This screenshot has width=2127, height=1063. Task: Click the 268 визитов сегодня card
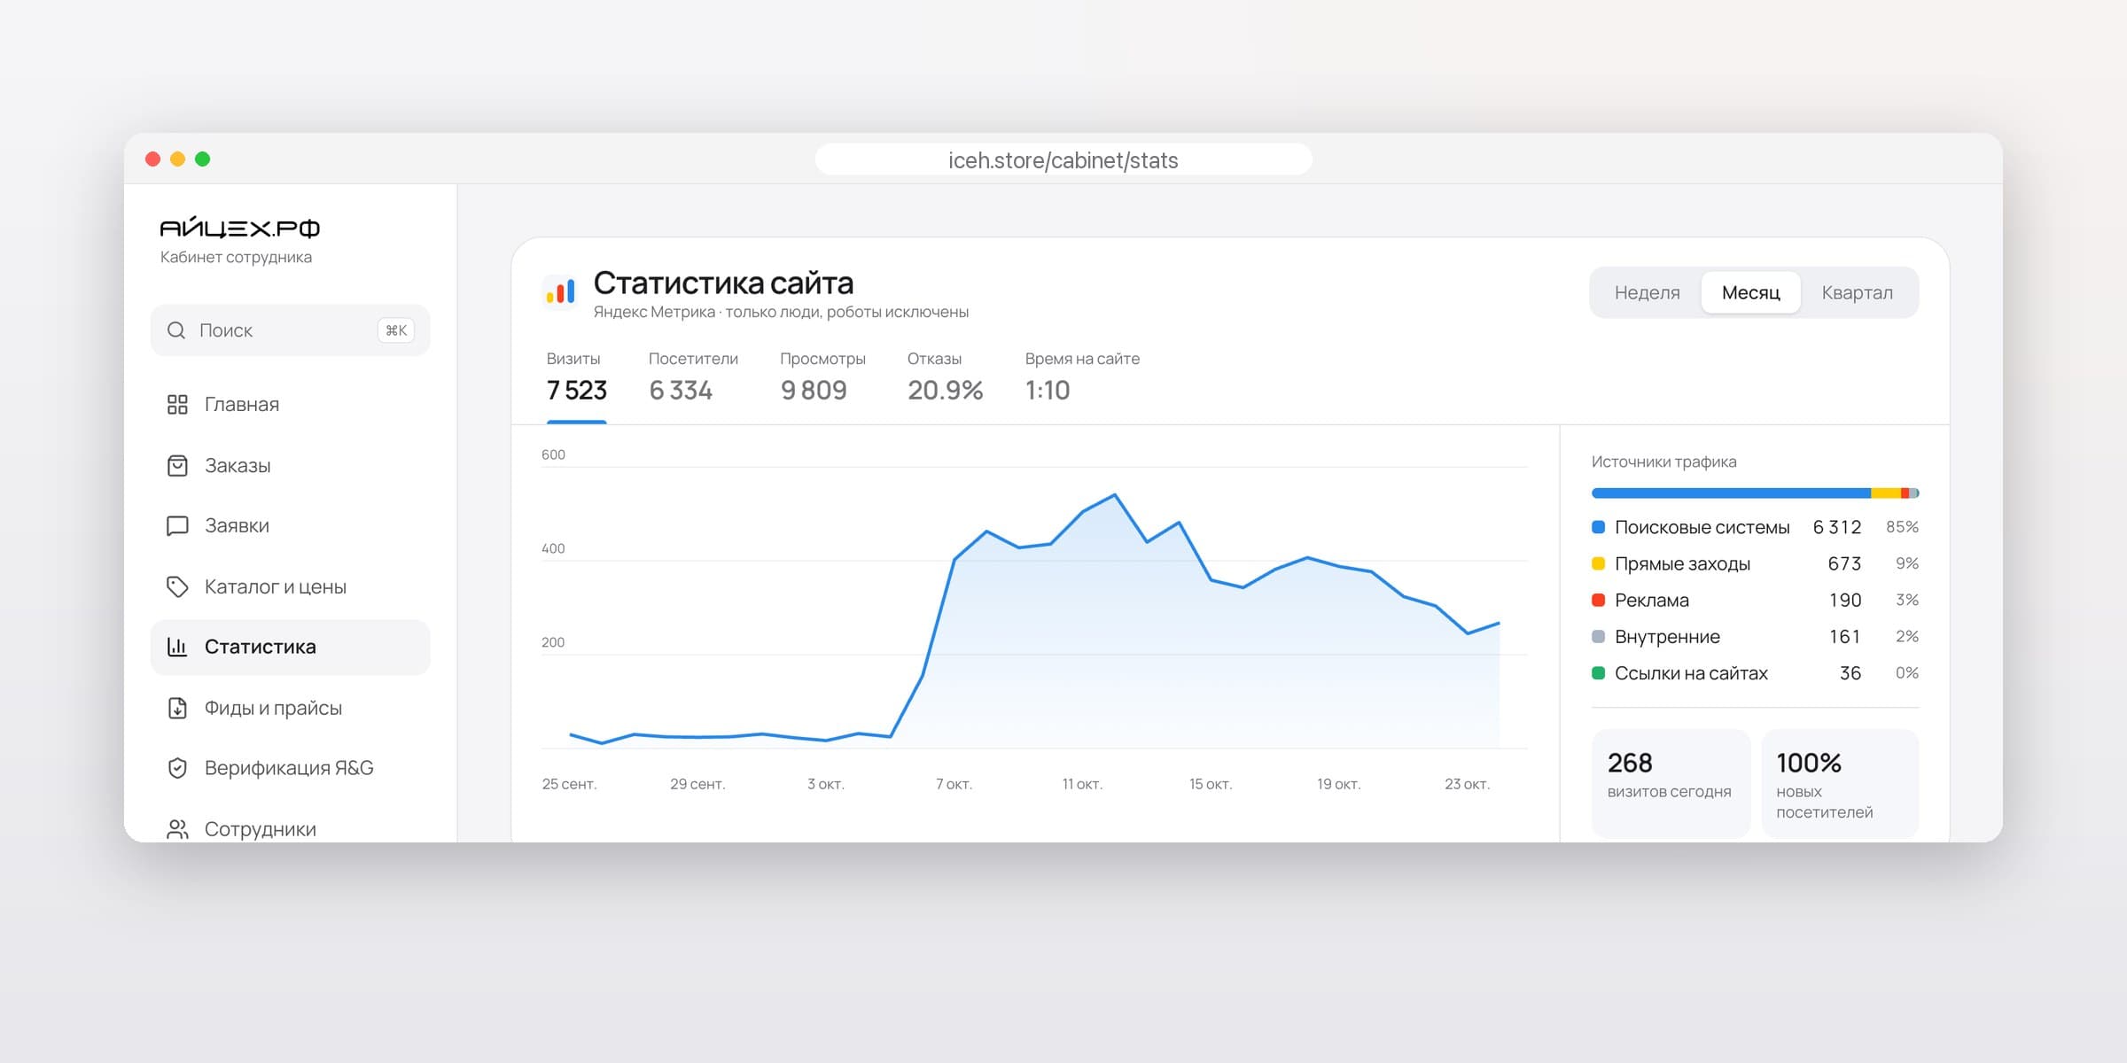pos(1671,784)
